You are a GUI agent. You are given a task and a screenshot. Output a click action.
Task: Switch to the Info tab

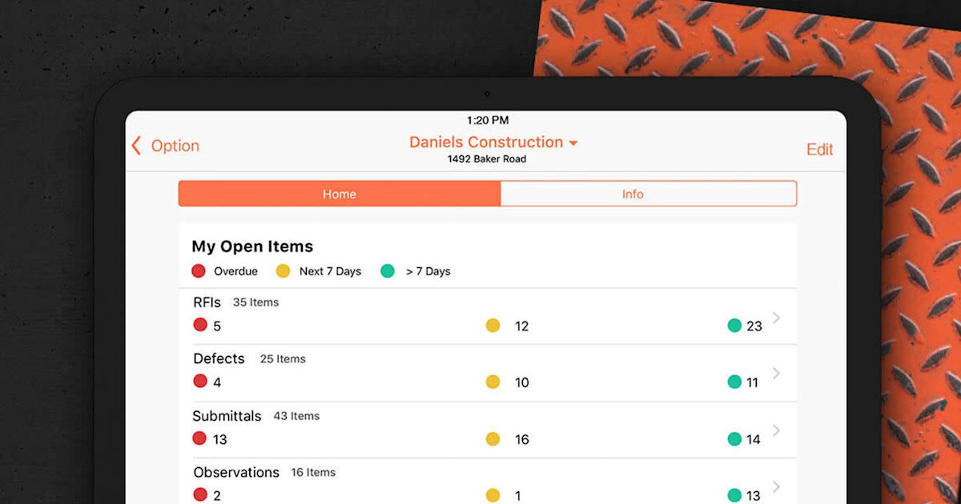pos(632,194)
